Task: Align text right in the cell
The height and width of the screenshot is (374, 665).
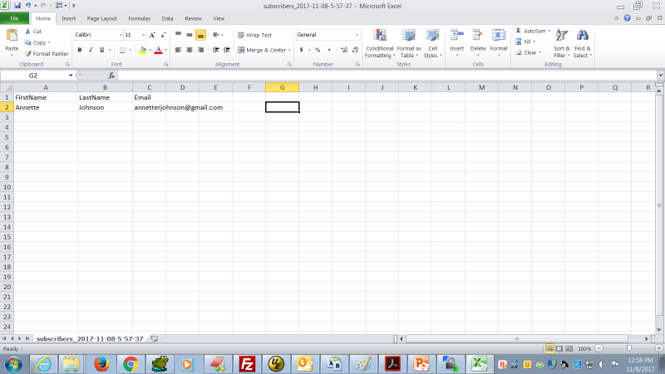Action: click(x=200, y=50)
